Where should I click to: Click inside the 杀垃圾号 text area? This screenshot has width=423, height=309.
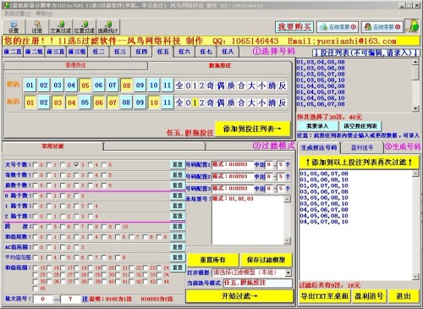coord(248,220)
